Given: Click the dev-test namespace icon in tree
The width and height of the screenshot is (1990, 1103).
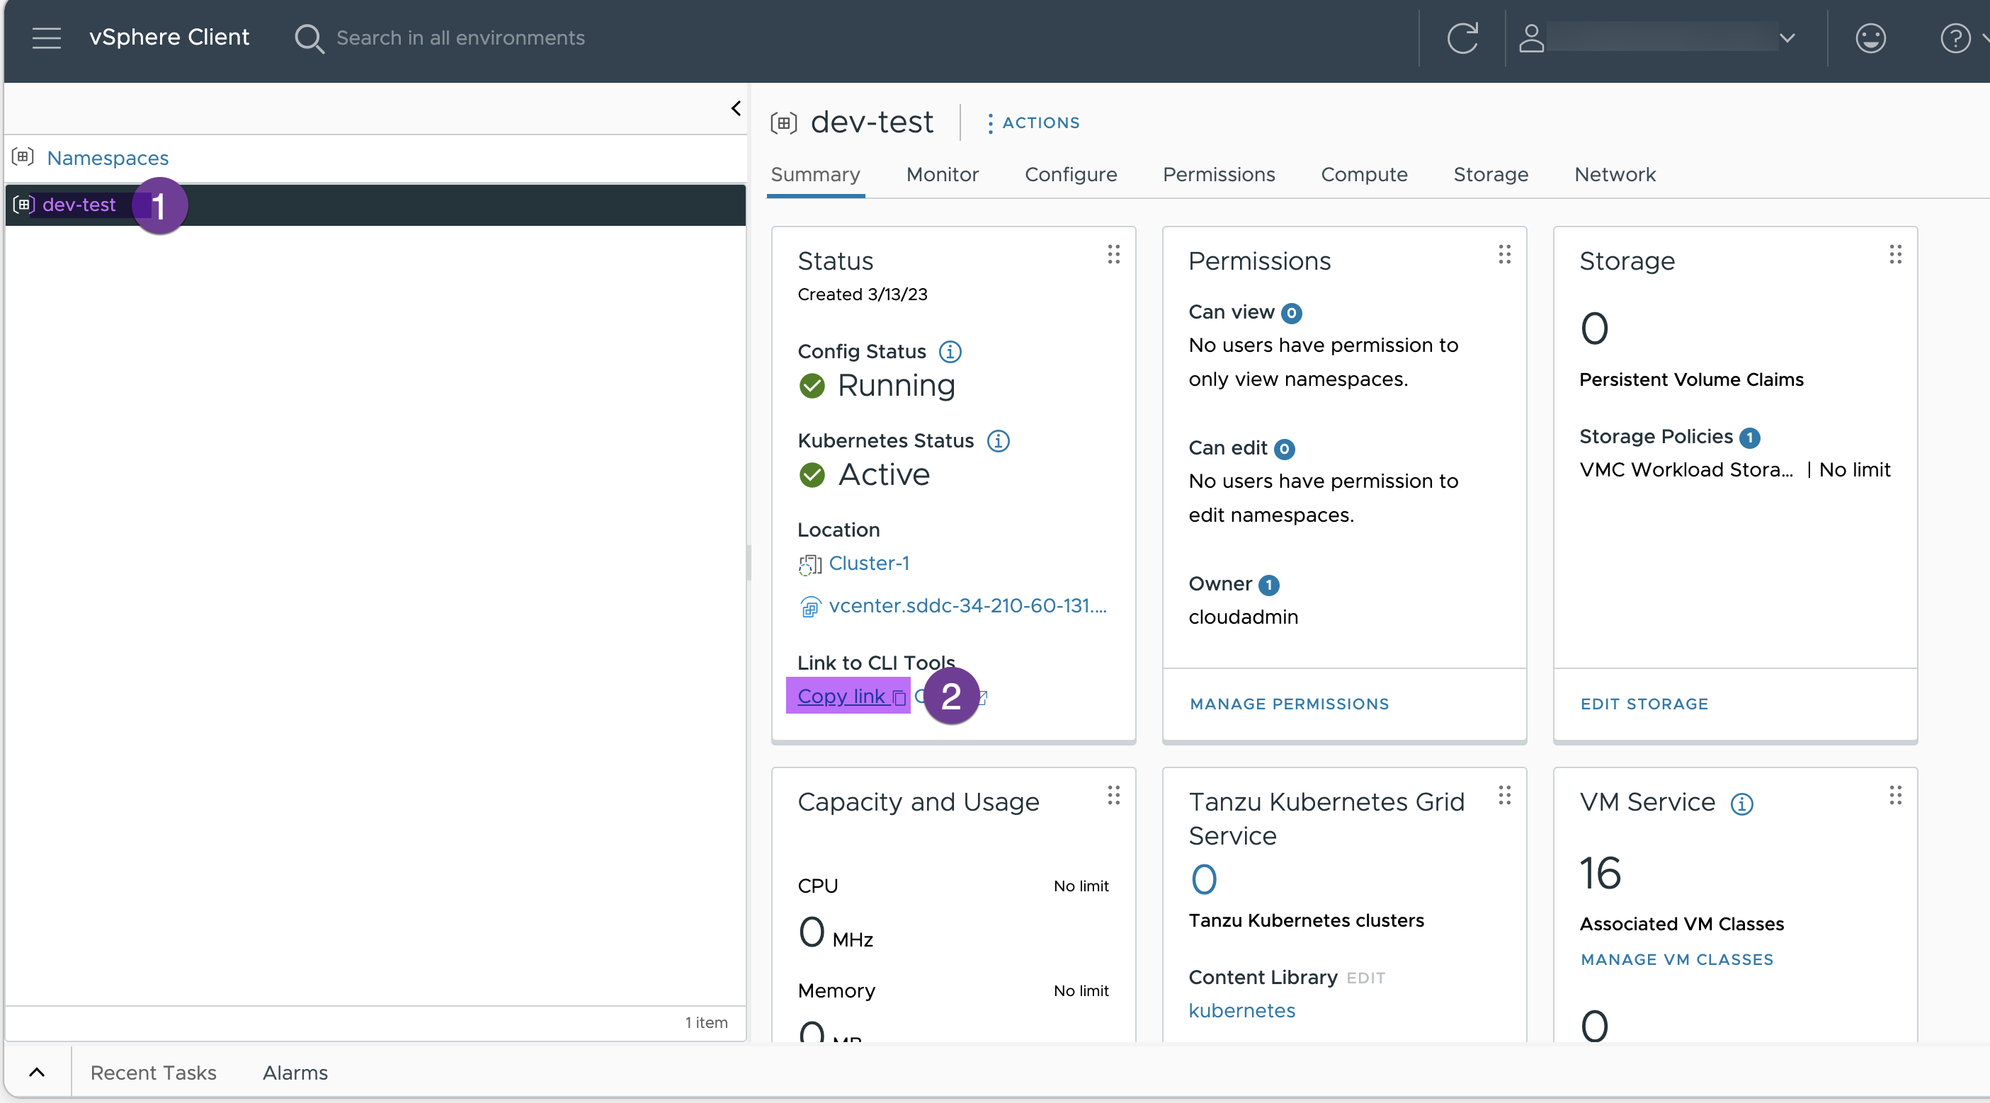Looking at the screenshot, I should [24, 204].
